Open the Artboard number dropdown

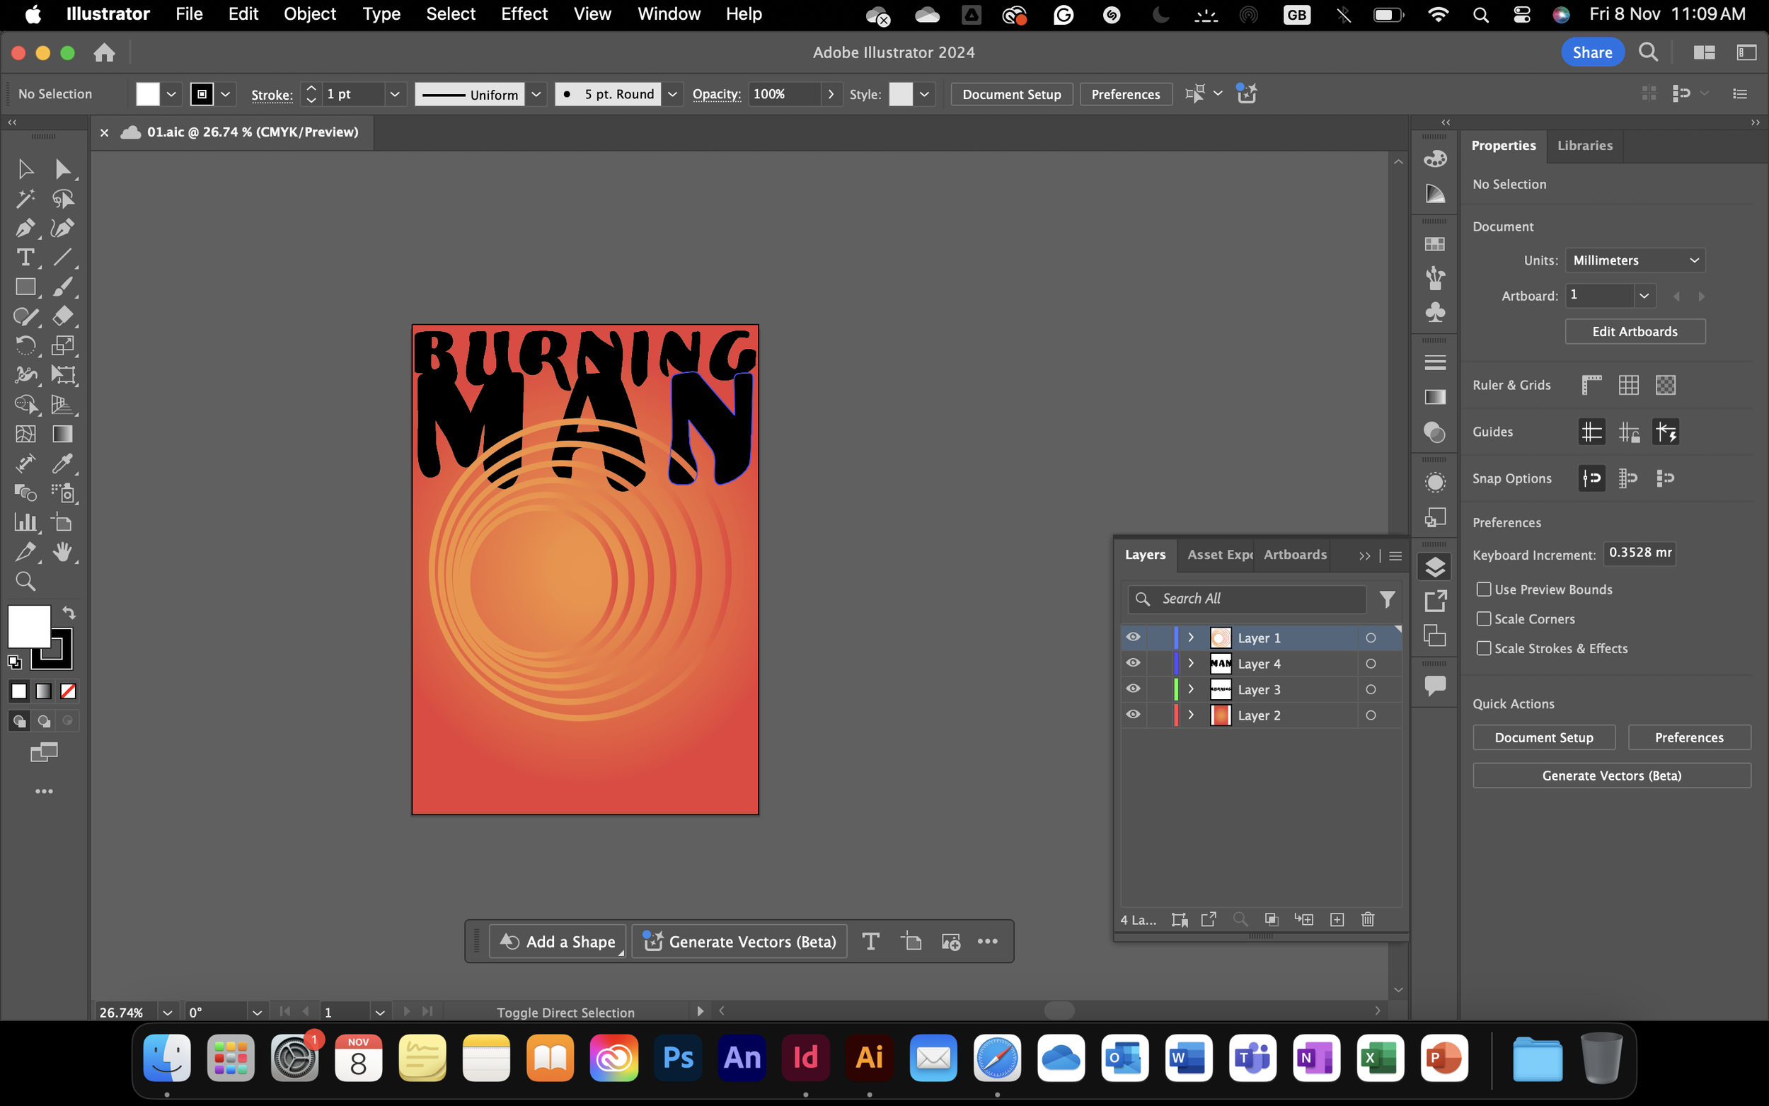[x=1644, y=296]
